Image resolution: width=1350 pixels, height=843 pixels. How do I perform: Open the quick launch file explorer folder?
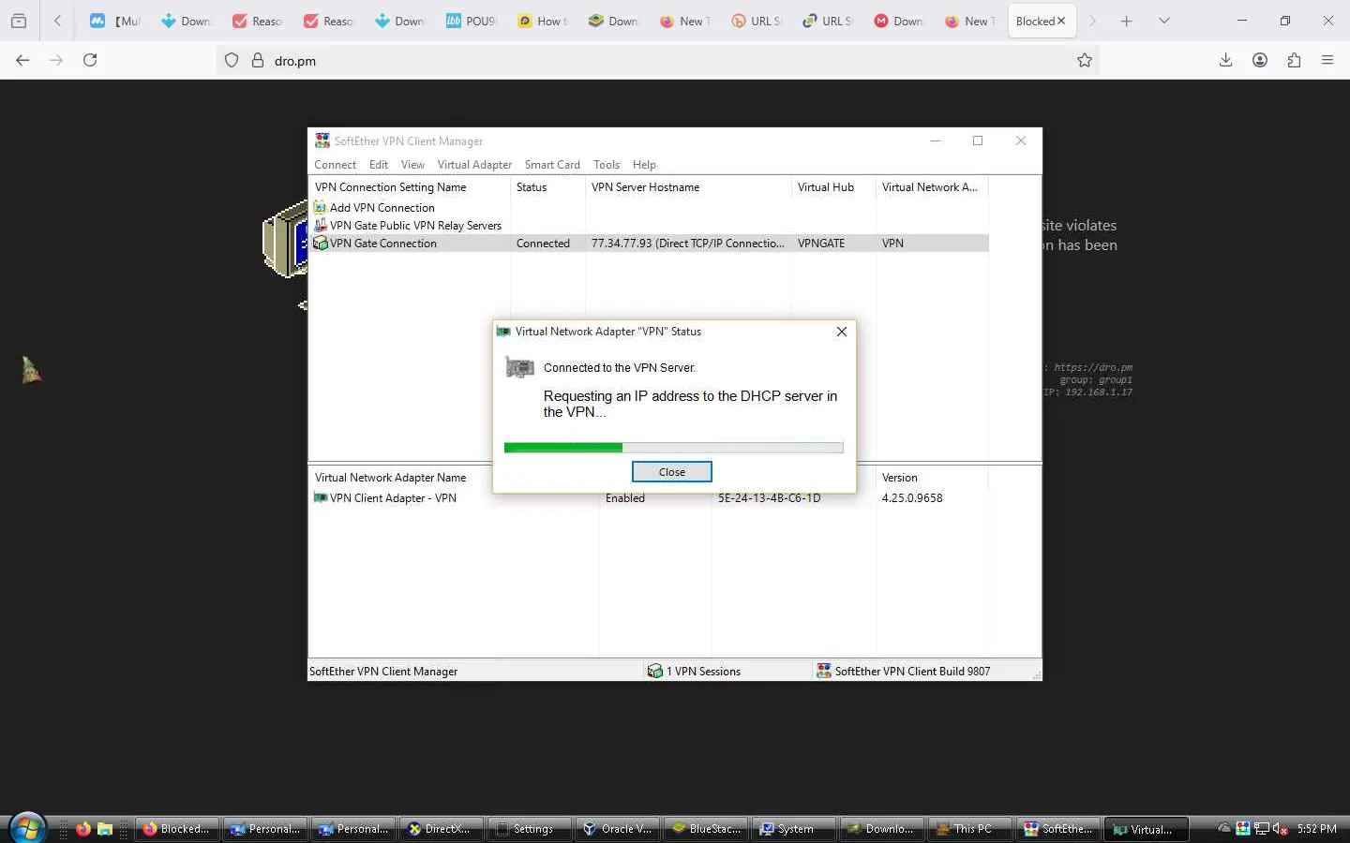tap(105, 829)
